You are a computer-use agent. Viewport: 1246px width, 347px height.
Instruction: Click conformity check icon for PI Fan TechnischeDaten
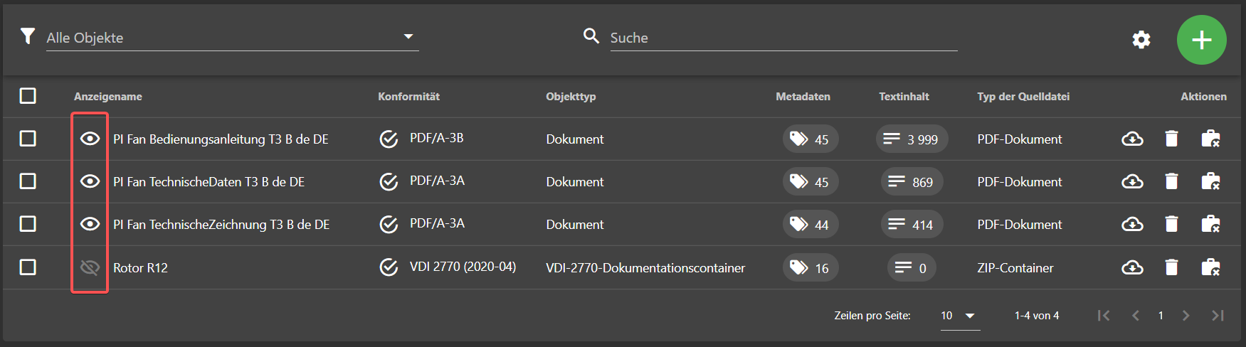[x=389, y=182]
